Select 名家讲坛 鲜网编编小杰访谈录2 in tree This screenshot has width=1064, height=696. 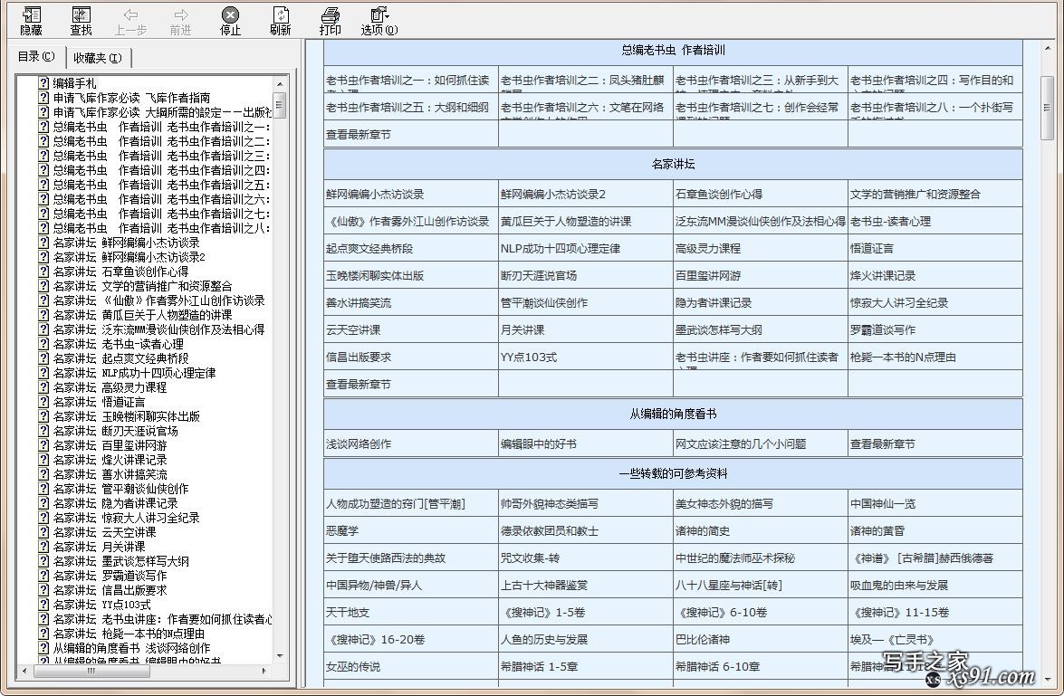click(129, 257)
